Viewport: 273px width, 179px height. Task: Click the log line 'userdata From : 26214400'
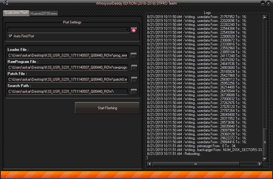click(x=197, y=87)
